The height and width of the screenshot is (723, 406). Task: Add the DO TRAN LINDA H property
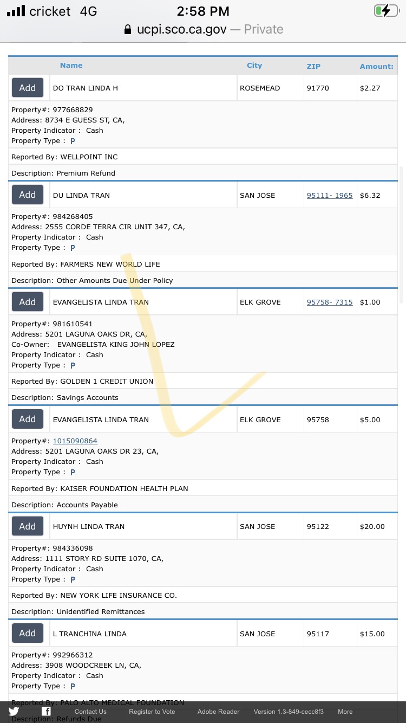point(28,88)
